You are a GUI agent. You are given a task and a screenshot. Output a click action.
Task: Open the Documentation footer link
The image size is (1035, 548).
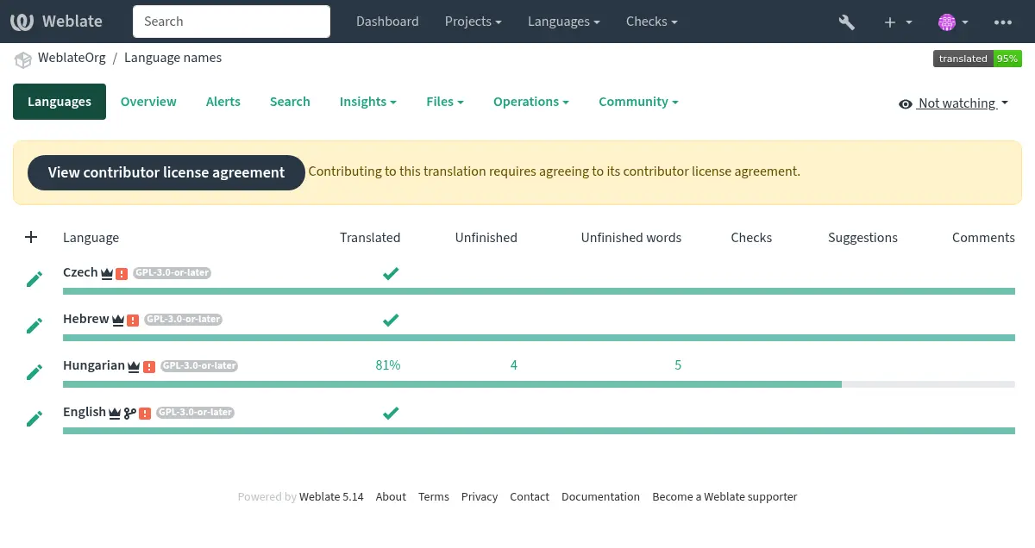click(x=600, y=497)
